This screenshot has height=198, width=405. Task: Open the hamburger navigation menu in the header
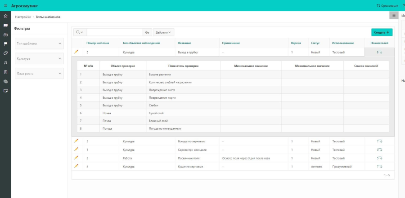[5, 5]
